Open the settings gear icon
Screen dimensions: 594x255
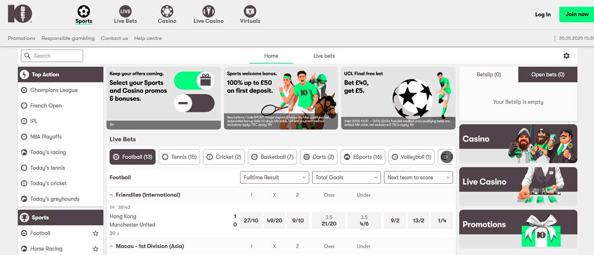click(x=566, y=56)
